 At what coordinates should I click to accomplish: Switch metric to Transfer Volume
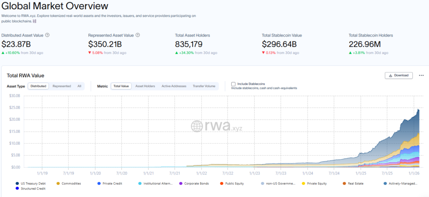coord(204,86)
